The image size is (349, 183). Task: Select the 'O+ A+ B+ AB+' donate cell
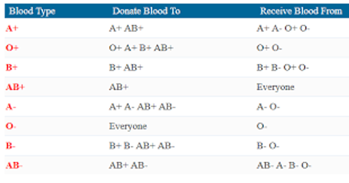(x=141, y=48)
